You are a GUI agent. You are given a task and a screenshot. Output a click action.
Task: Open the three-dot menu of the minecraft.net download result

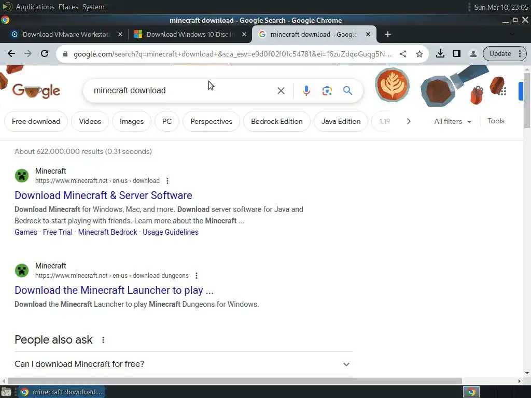point(167,181)
